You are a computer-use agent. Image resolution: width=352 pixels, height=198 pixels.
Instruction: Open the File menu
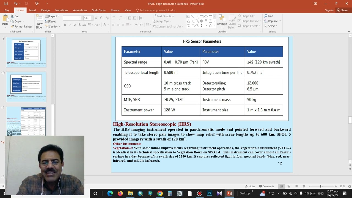pyautogui.click(x=6, y=10)
